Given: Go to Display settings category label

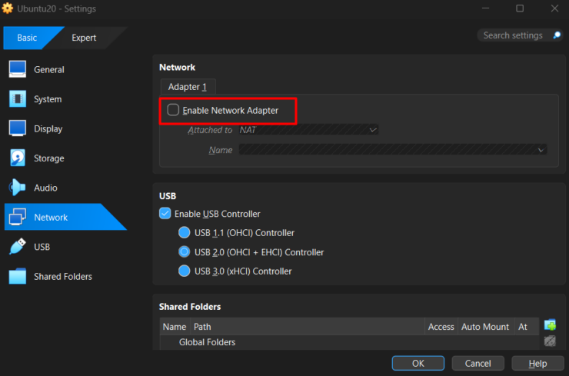Looking at the screenshot, I should point(48,129).
